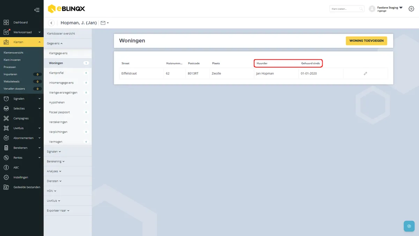Click the back arrow next to Hopman, J.

pyautogui.click(x=52, y=23)
